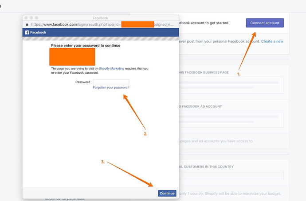Focus the Password input field
This screenshot has width=306, height=201.
pyautogui.click(x=111, y=82)
